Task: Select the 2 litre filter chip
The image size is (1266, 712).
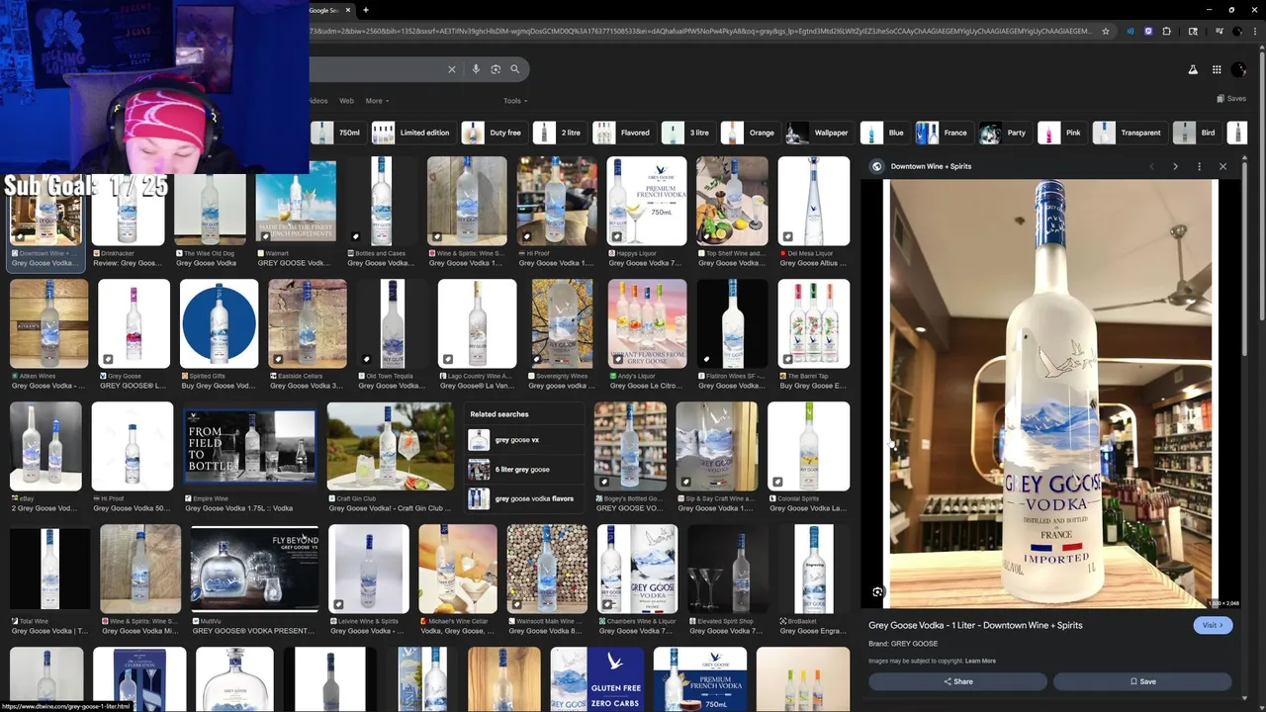Action: click(x=558, y=133)
